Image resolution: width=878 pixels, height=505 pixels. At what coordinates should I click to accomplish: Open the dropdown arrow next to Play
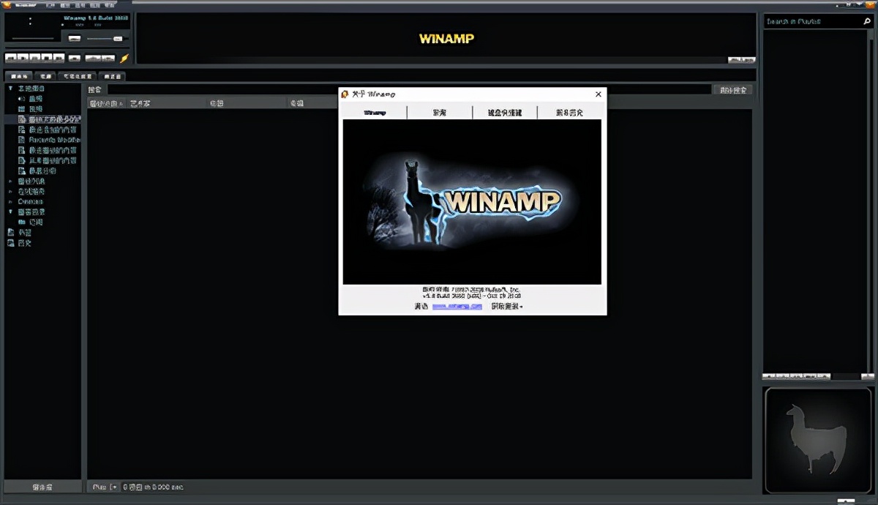click(x=114, y=487)
